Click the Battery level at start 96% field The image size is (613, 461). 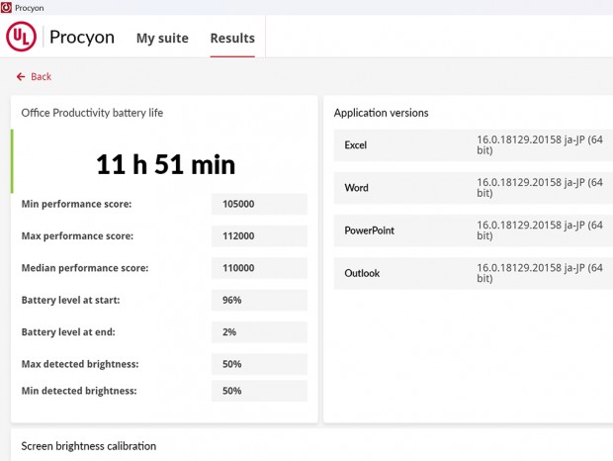coord(259,300)
